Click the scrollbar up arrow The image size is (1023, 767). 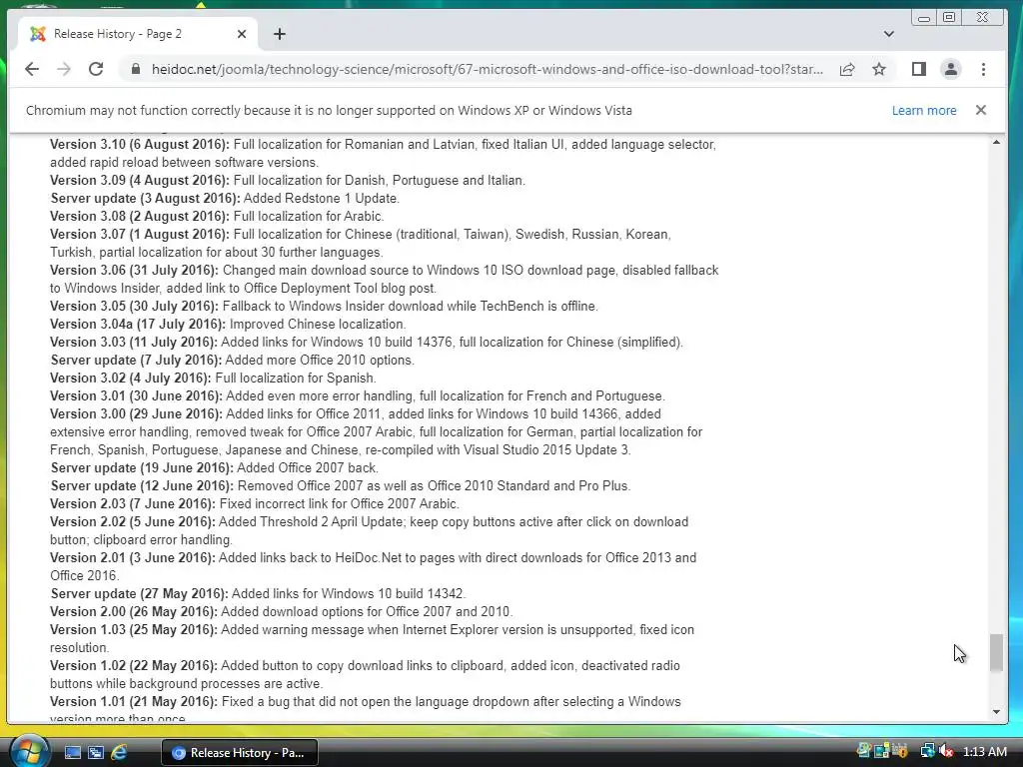(x=996, y=142)
